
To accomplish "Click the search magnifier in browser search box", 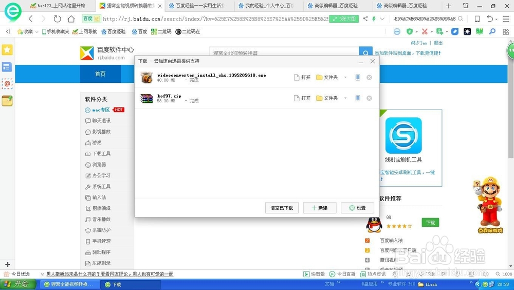I will click(461, 19).
